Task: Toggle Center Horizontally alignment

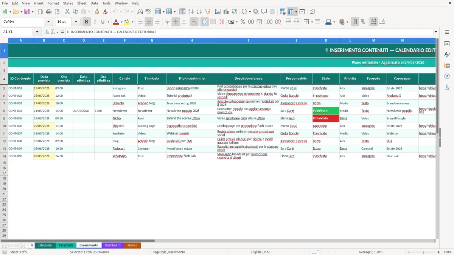Action: tap(149, 22)
